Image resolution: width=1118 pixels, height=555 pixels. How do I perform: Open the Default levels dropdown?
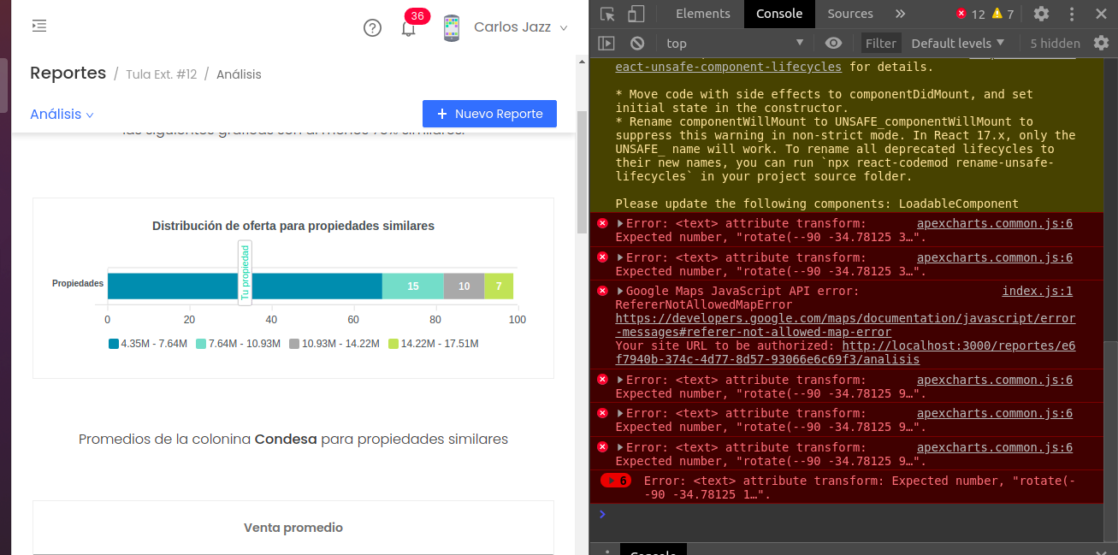click(955, 43)
